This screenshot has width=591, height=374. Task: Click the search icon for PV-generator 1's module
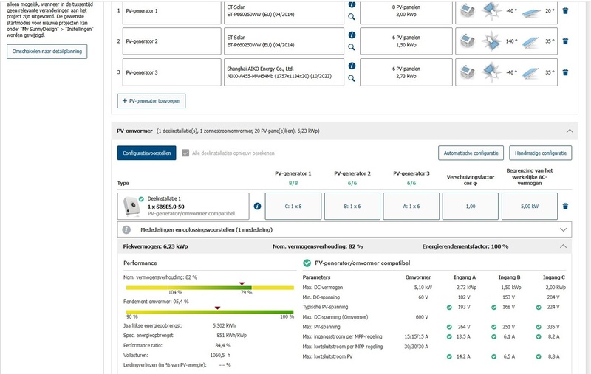click(352, 16)
